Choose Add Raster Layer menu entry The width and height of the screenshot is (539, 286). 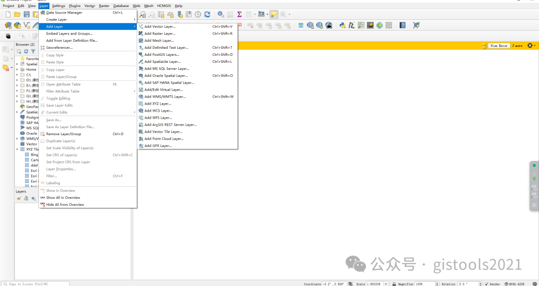click(x=187, y=34)
